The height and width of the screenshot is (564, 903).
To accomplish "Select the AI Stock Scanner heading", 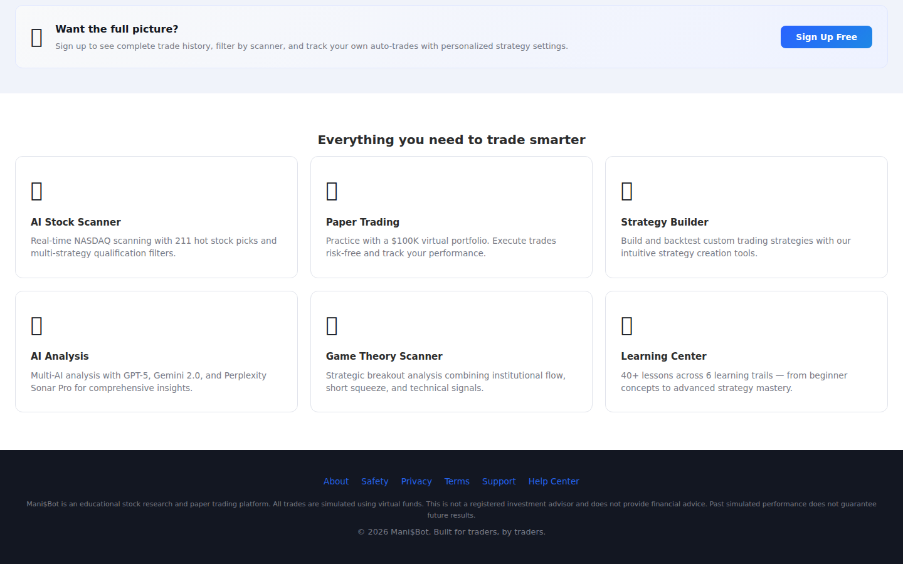I will (76, 222).
